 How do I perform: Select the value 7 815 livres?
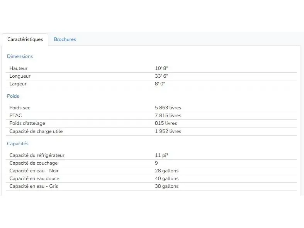[x=168, y=116]
